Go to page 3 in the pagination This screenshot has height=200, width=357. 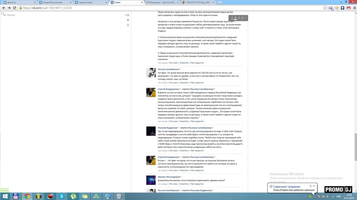238,18
